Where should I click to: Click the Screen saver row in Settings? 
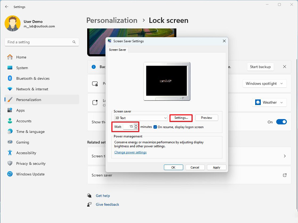coord(189,175)
